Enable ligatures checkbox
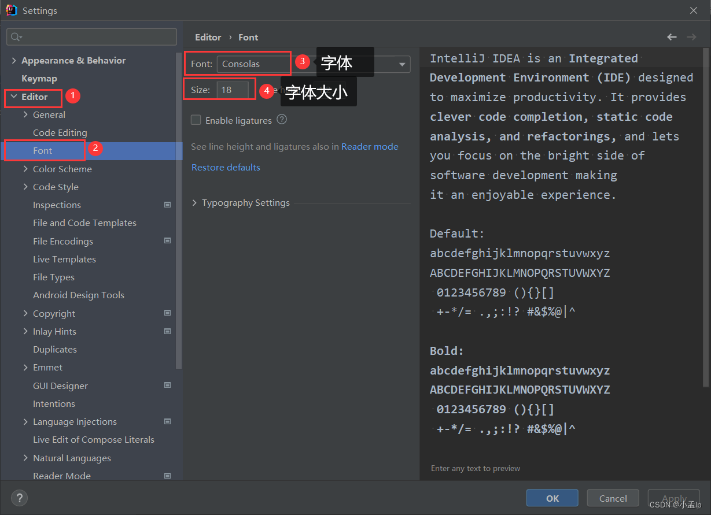The height and width of the screenshot is (515, 711). click(196, 120)
